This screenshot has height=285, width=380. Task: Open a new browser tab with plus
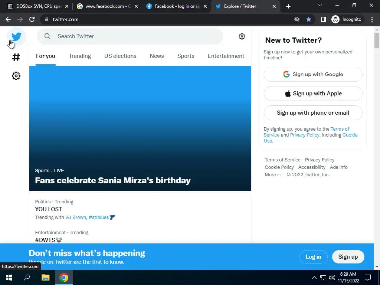point(288,7)
